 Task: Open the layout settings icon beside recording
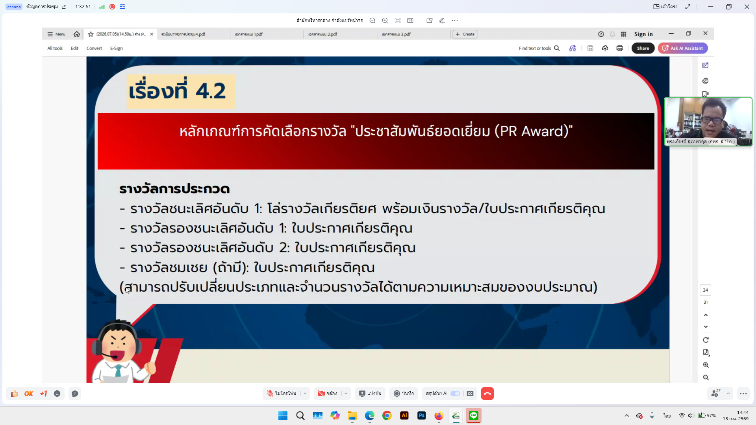(x=122, y=7)
